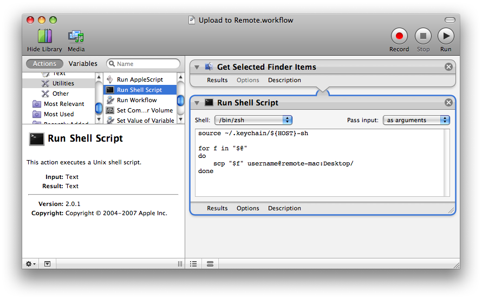The height and width of the screenshot is (299, 482).
Task: Click the Hide Library toolbar icon
Action: click(44, 36)
